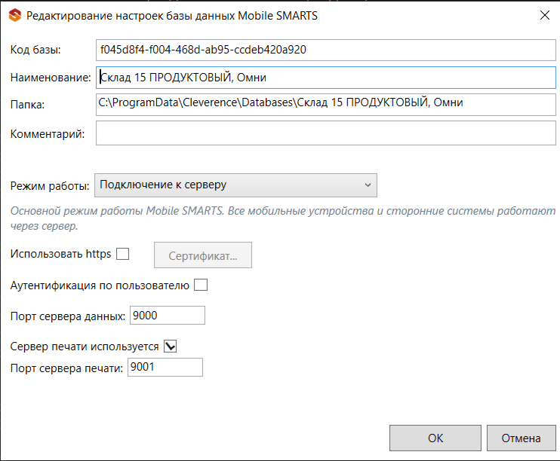Confirm settings with the OK button
The image size is (560, 461).
[x=435, y=438]
